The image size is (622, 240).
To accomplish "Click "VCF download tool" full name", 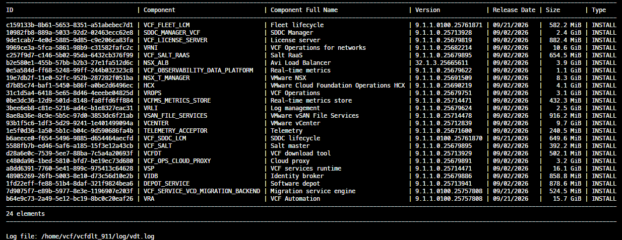I will click(x=300, y=153).
